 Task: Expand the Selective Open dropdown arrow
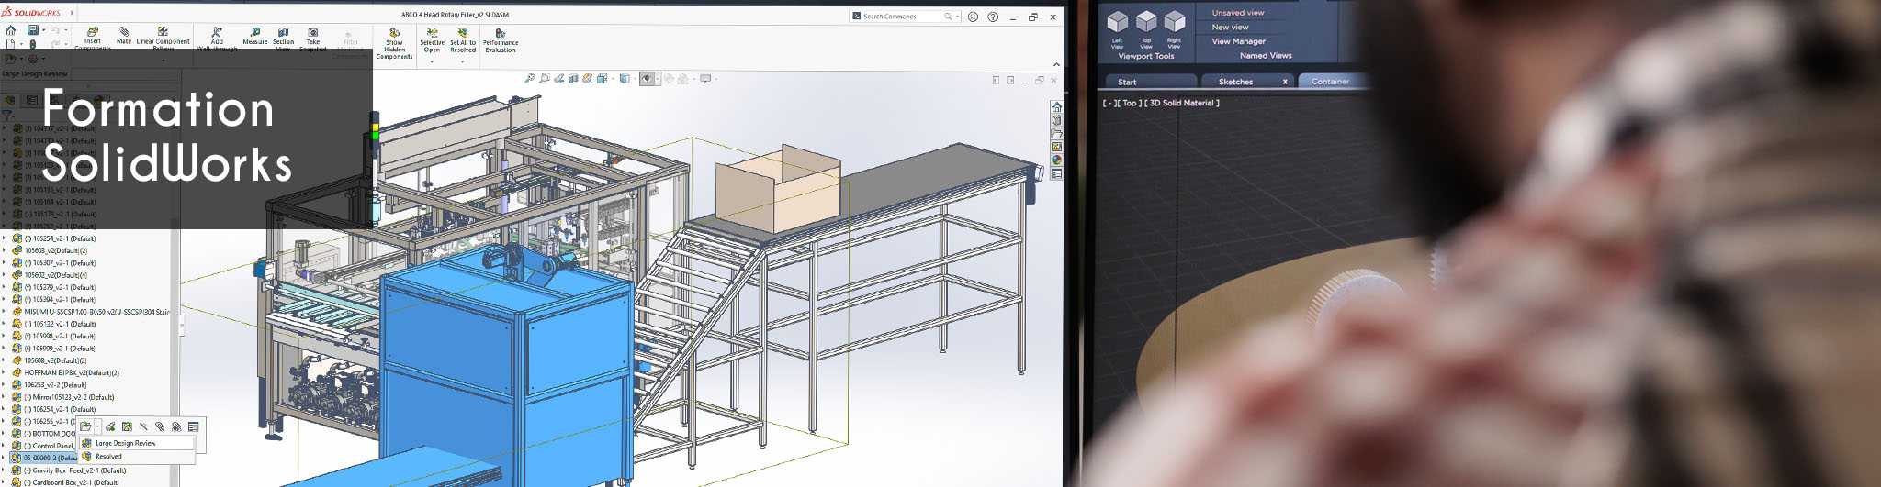pyautogui.click(x=432, y=61)
